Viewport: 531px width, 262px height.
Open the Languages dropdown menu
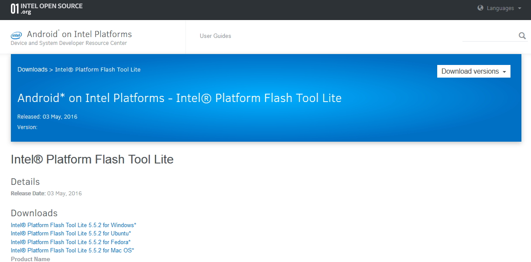(500, 8)
